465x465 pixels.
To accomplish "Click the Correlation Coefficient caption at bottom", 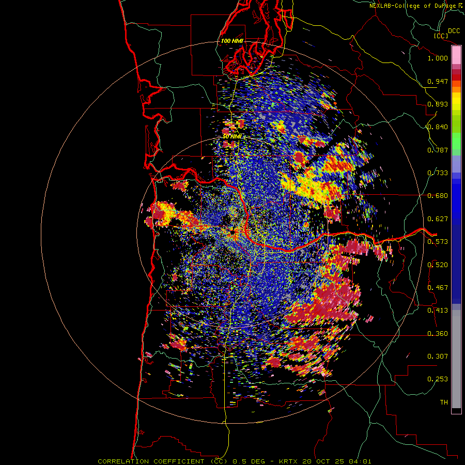I will pos(234,461).
